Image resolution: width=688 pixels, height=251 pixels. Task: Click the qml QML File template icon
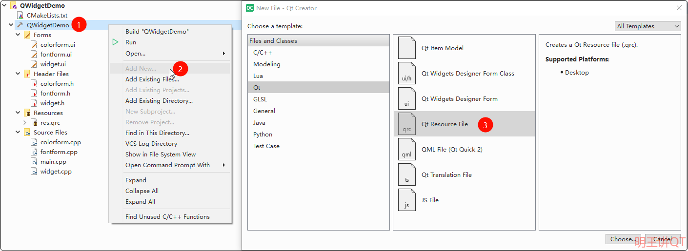tap(407, 149)
